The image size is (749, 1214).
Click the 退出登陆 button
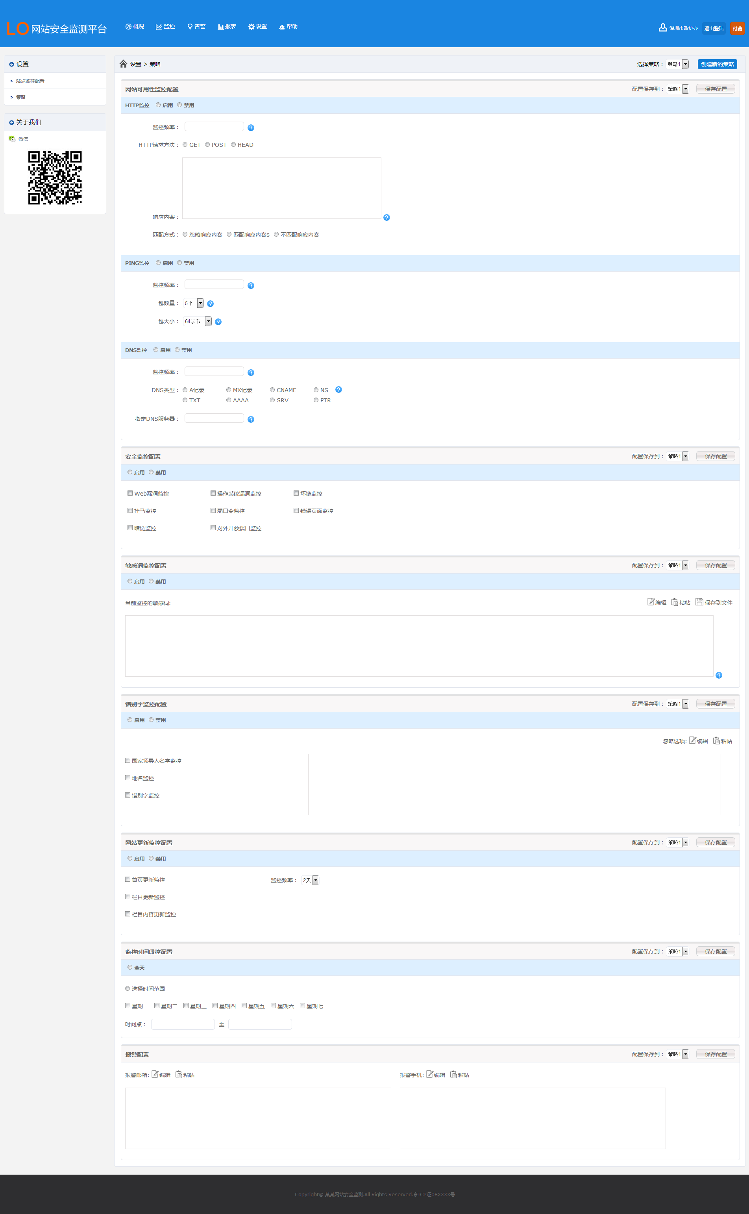714,28
